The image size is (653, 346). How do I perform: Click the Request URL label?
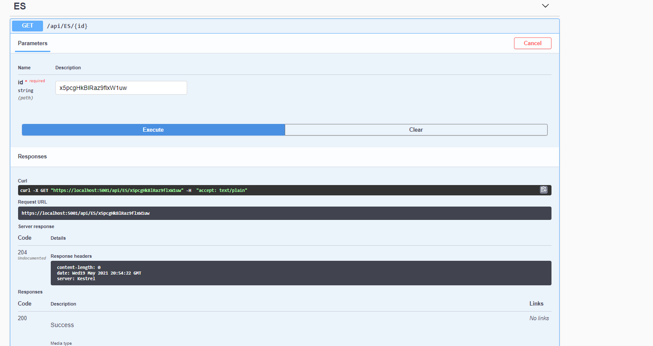pos(32,202)
